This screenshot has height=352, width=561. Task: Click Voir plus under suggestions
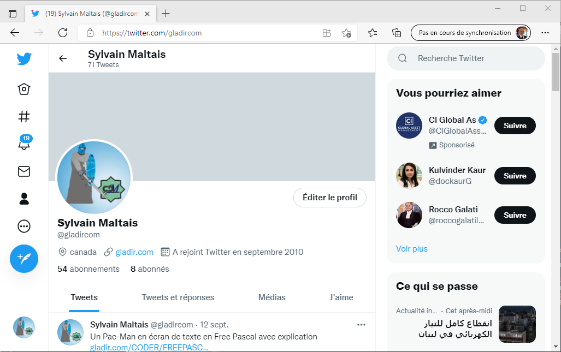(x=412, y=249)
